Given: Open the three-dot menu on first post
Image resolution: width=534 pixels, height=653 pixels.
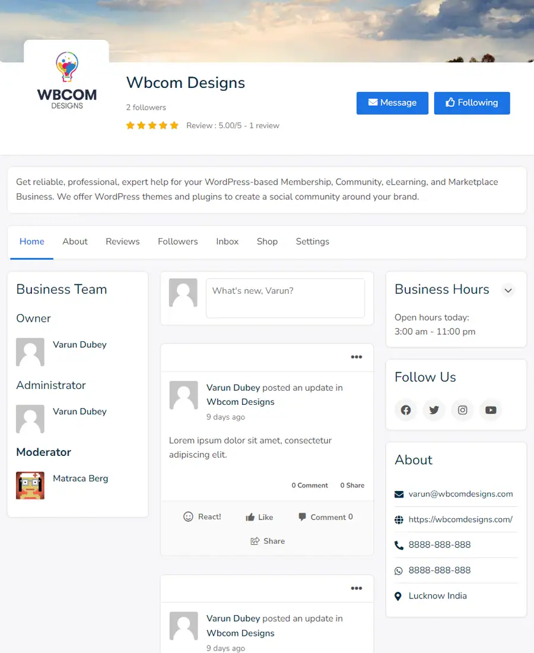Looking at the screenshot, I should click(356, 357).
